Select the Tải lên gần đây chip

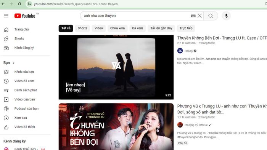[x=161, y=28]
